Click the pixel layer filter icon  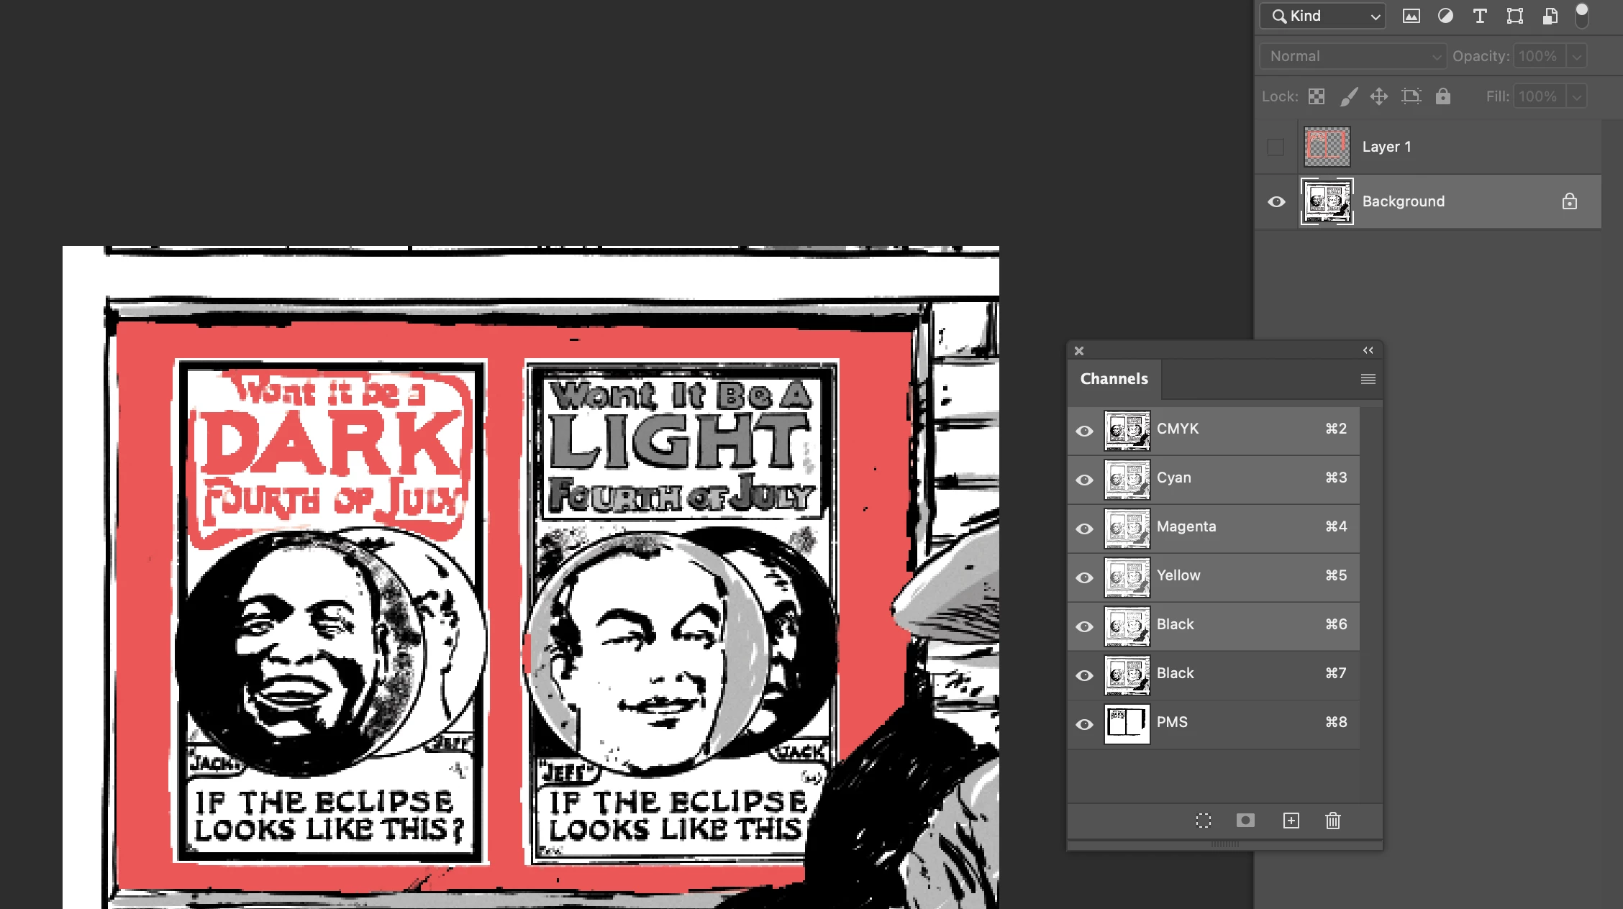[x=1411, y=16]
